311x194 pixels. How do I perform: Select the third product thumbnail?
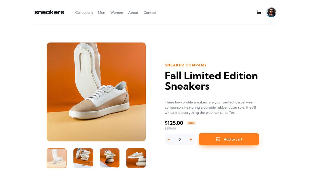tap(110, 158)
